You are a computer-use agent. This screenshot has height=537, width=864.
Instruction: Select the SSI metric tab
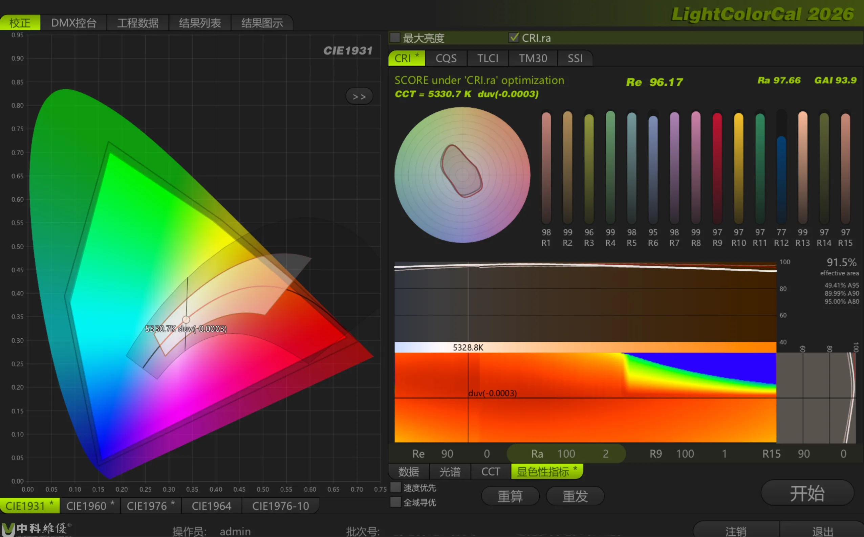click(x=575, y=58)
